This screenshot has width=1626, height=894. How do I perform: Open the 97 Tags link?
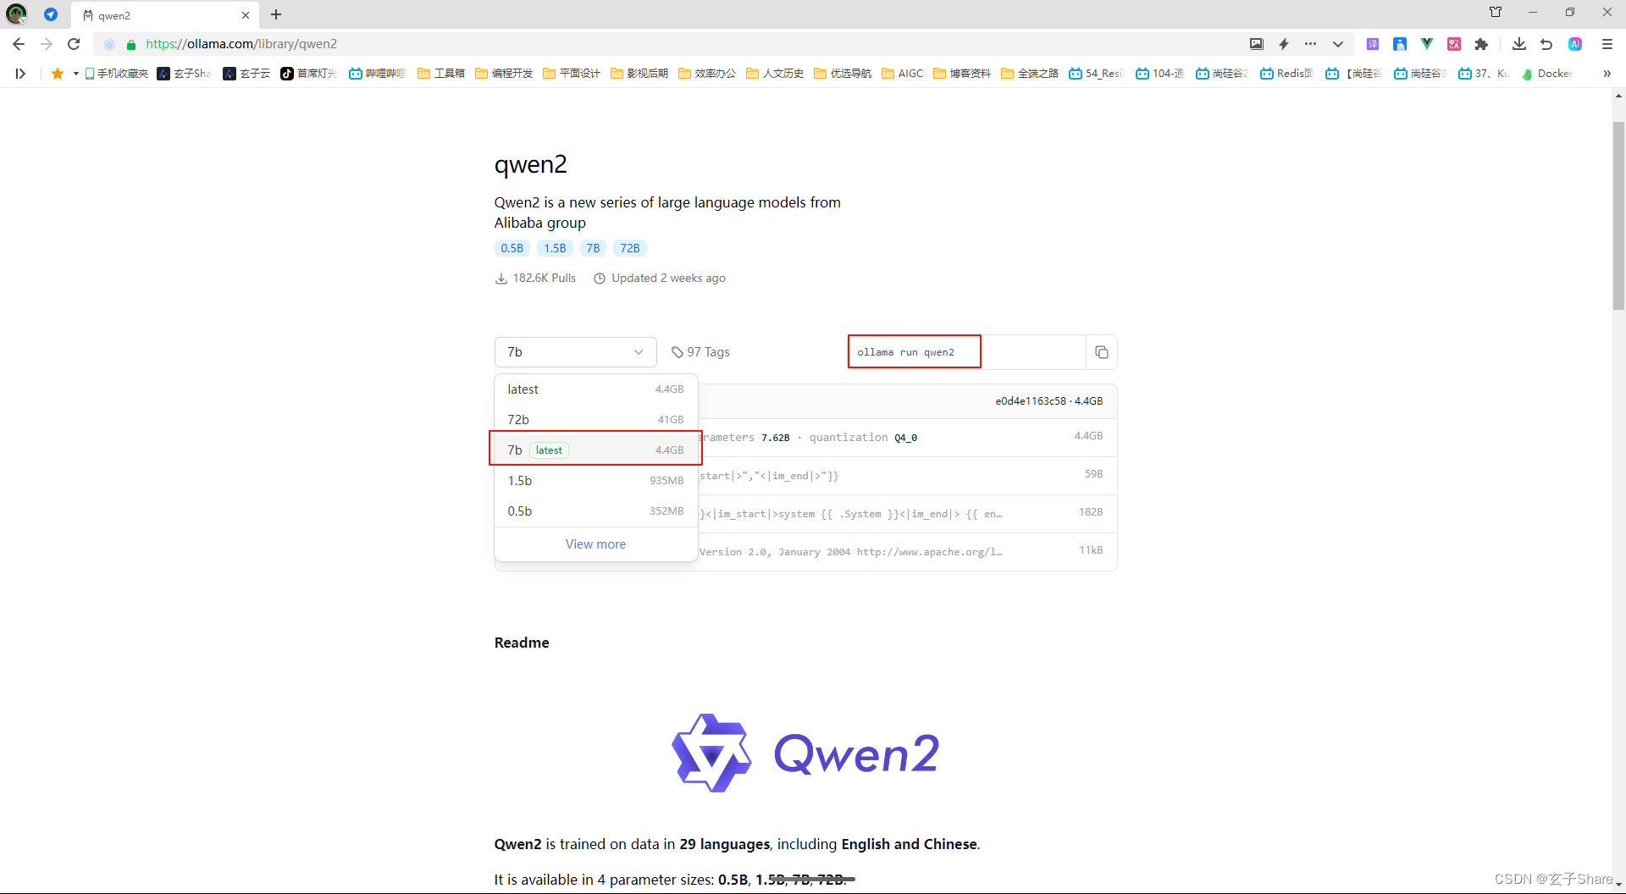pyautogui.click(x=700, y=352)
